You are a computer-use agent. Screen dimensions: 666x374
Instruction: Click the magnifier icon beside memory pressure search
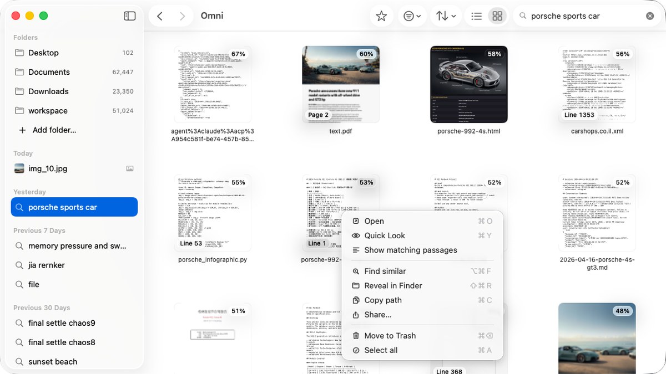[19, 246]
